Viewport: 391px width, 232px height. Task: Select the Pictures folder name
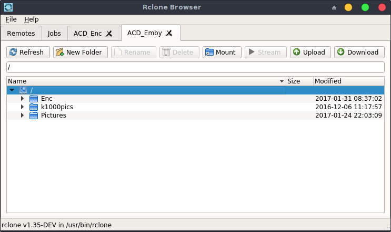point(54,115)
